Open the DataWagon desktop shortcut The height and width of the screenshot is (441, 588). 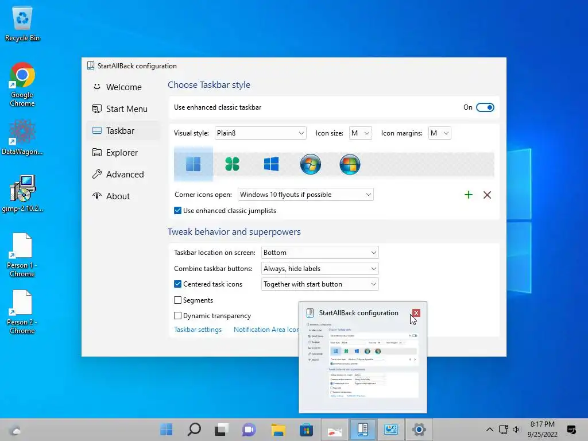(x=22, y=137)
